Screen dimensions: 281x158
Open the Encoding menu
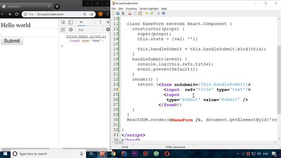[131, 9]
